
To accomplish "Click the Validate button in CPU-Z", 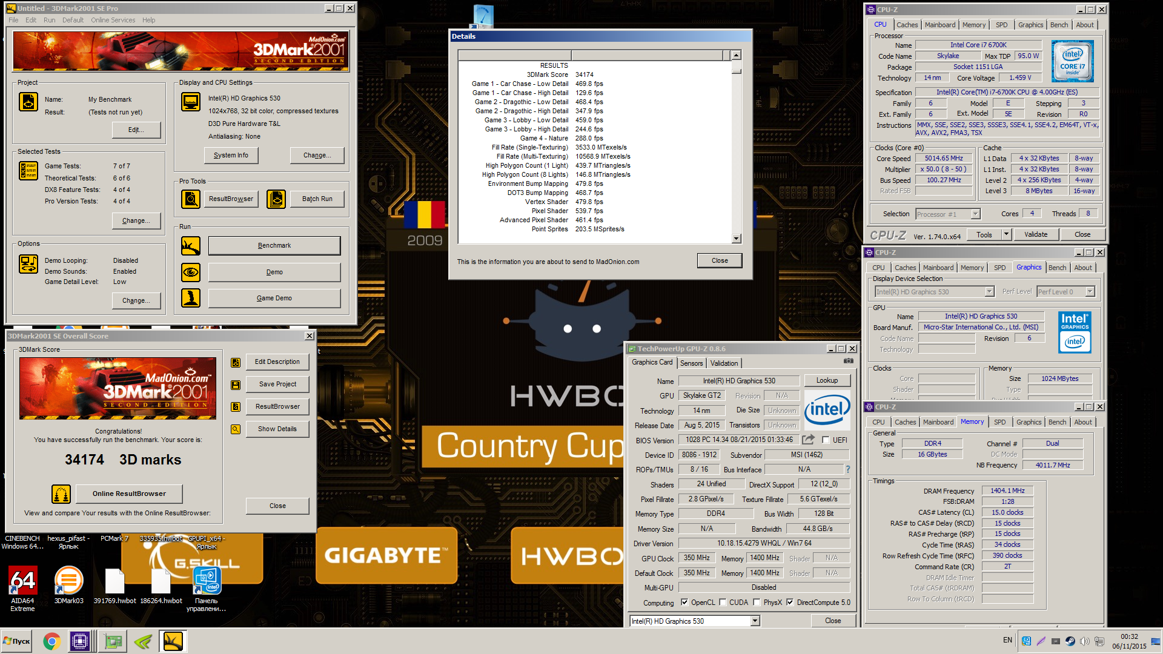I will (1035, 234).
